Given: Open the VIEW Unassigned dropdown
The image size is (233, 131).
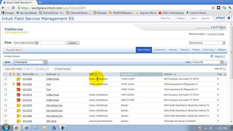Looking at the screenshot, I should coord(31,62).
